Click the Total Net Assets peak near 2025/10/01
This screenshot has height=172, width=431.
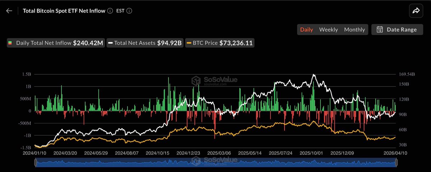[314, 75]
